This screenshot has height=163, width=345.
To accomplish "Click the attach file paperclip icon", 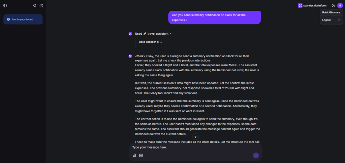I will [134, 155].
